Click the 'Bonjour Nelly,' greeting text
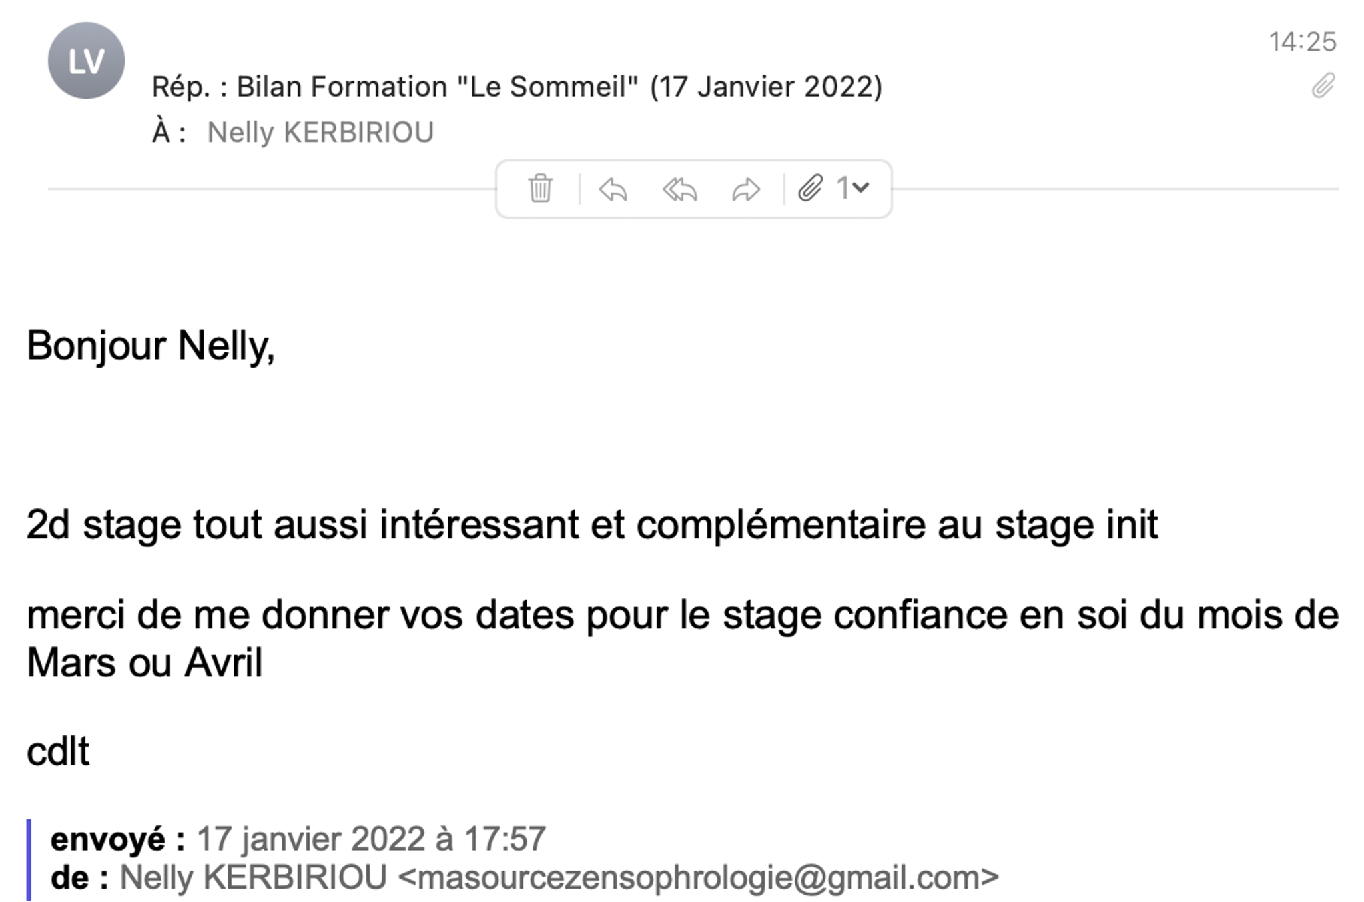This screenshot has height=902, width=1364. click(x=151, y=346)
